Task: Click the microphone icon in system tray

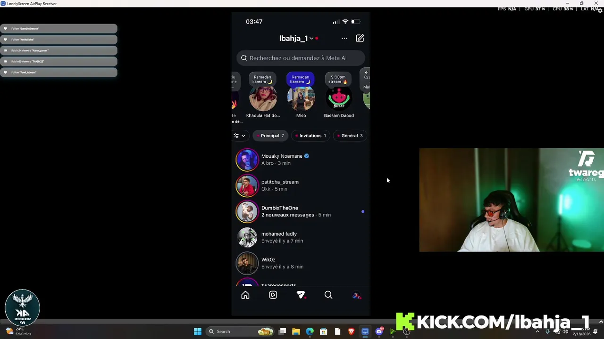Action: 547,331
